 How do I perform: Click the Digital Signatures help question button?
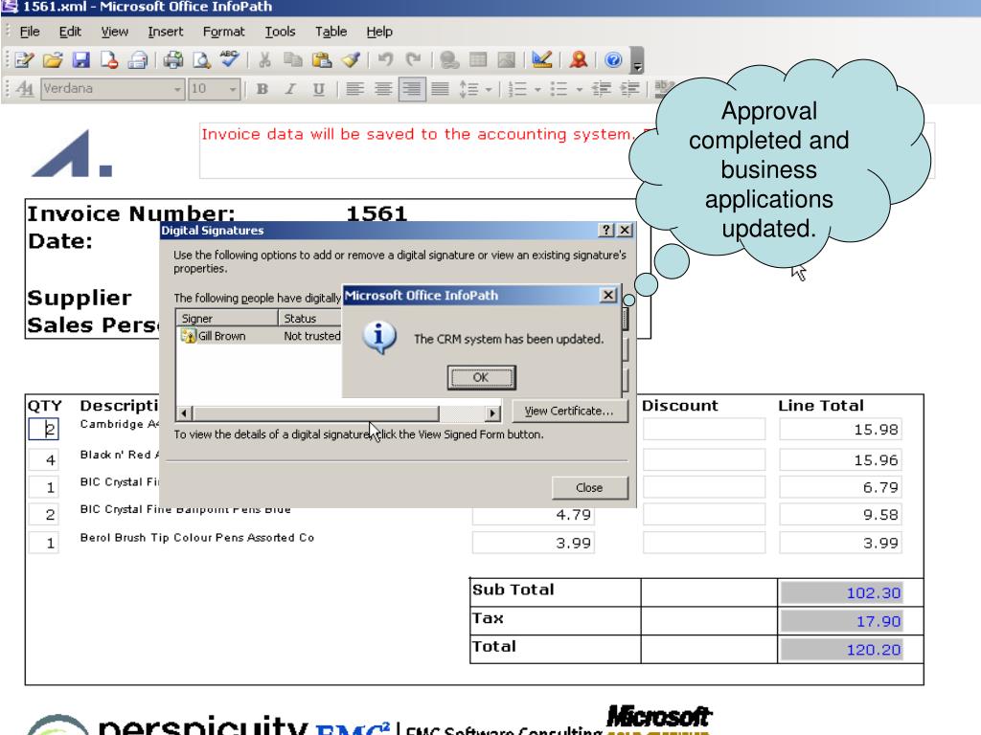pos(606,230)
